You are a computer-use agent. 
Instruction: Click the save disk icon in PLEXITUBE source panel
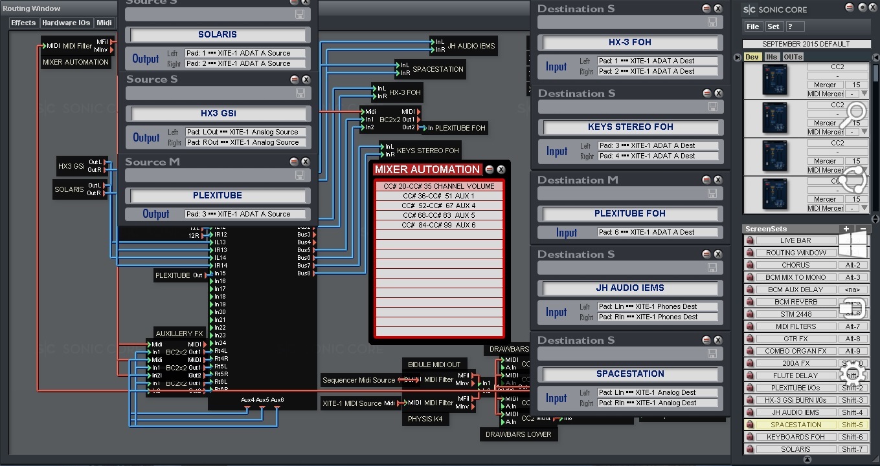click(300, 175)
